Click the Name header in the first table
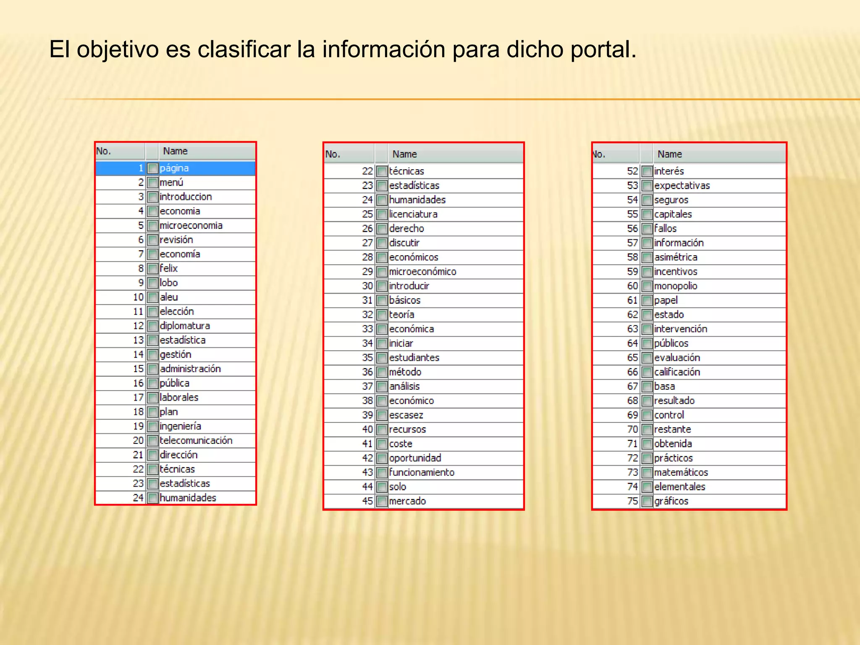Image resolution: width=860 pixels, height=645 pixels. click(176, 151)
